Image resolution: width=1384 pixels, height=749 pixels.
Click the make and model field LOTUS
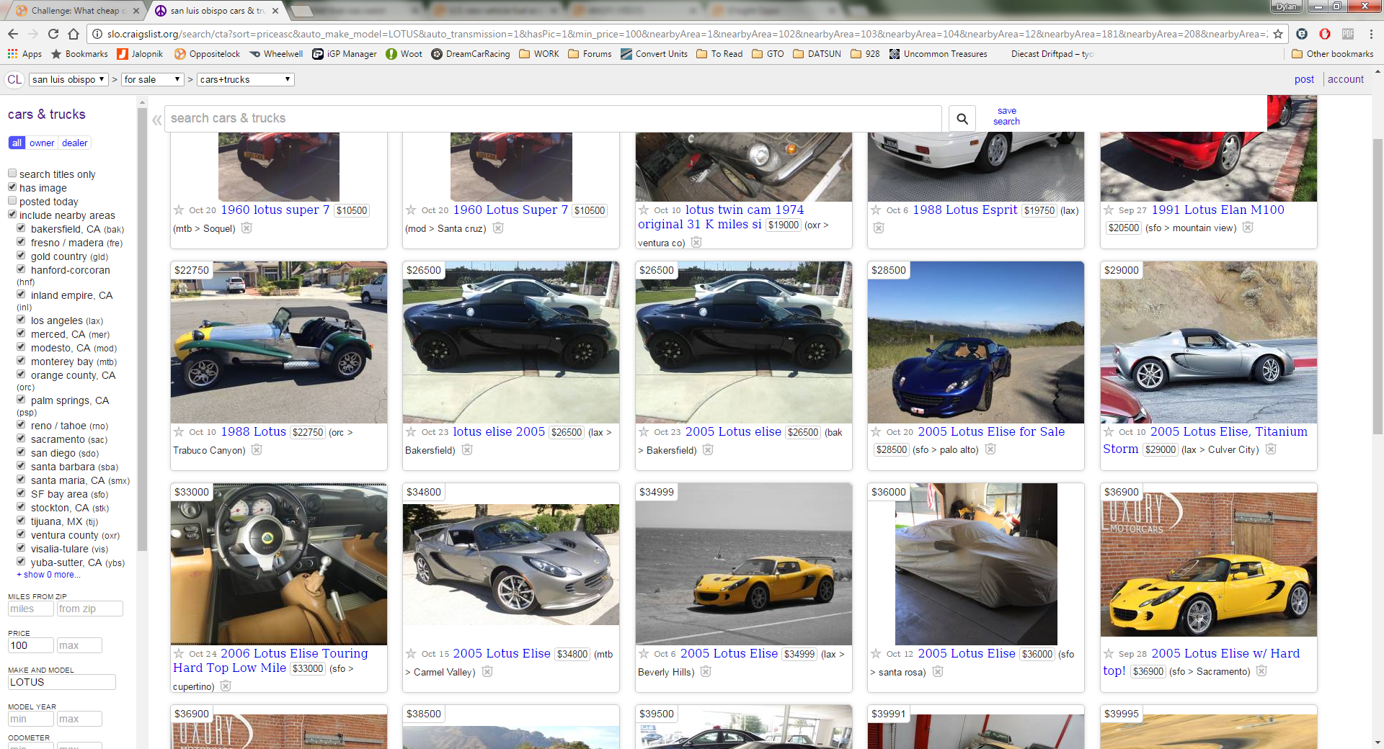[61, 682]
